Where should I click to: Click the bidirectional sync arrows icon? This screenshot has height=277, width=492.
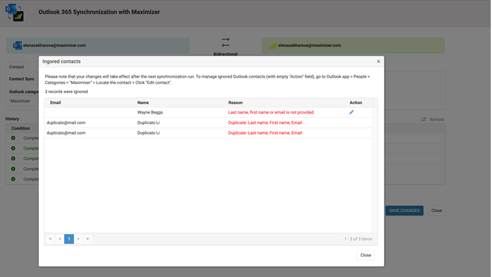tap(226, 43)
